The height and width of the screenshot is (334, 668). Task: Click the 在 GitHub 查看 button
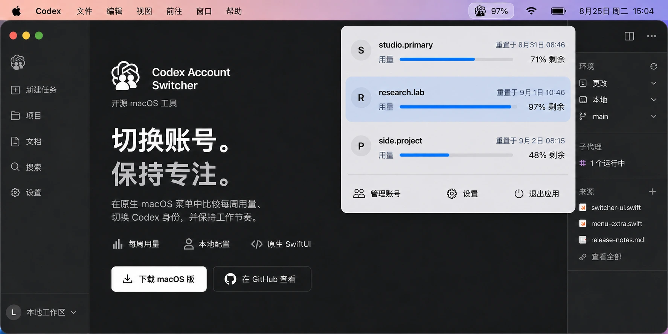tap(262, 279)
